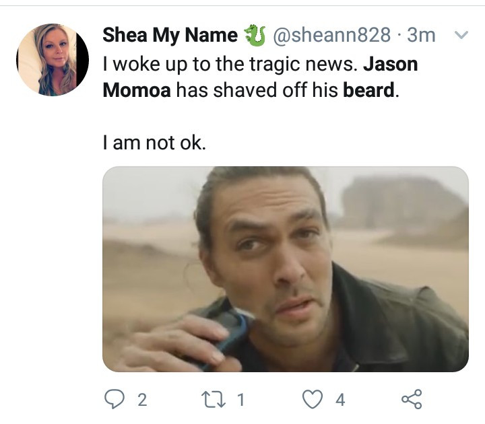This screenshot has width=485, height=424.
Task: Open the attached shaving photo
Action: pyautogui.click(x=285, y=269)
